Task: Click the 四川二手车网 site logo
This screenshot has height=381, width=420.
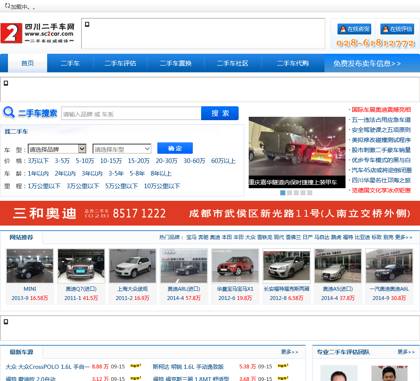Action: pos(37,34)
